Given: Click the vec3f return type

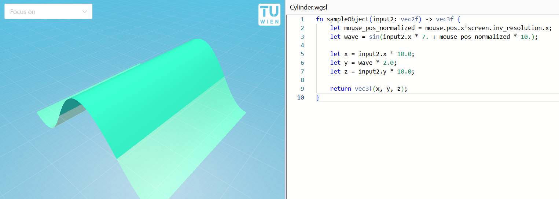Looking at the screenshot, I should (x=445, y=19).
